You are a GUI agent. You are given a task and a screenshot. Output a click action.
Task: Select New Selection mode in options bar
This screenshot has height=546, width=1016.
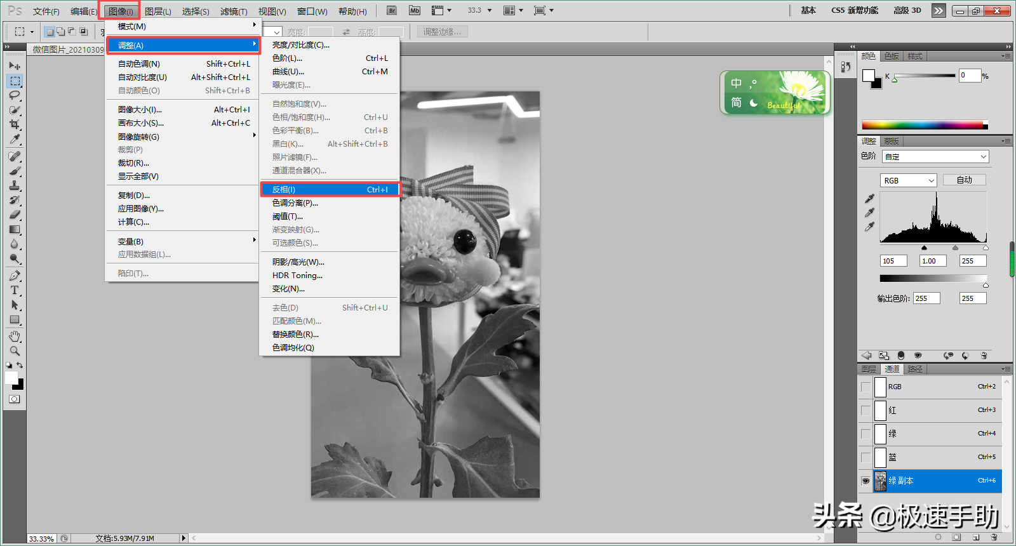[x=50, y=31]
